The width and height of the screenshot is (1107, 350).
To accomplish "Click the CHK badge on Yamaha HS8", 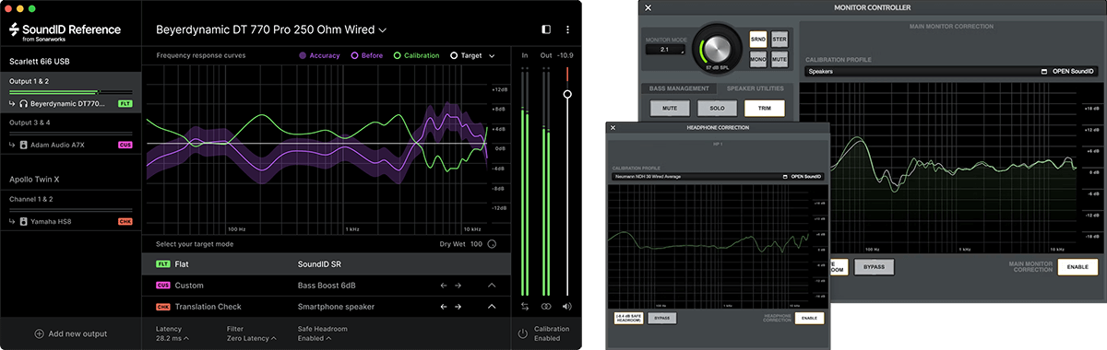I will (x=125, y=221).
